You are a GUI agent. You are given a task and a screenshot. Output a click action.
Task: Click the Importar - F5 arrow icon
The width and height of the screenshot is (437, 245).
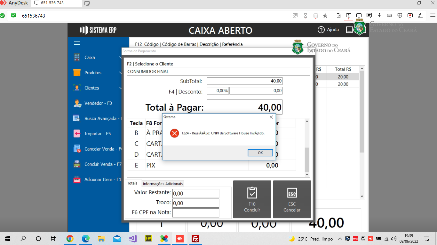click(77, 134)
